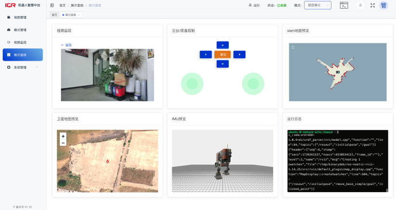Image resolution: width=396 pixels, height=210 pixels.
Task: Switch to the 首页 tab
Action: coord(54,15)
